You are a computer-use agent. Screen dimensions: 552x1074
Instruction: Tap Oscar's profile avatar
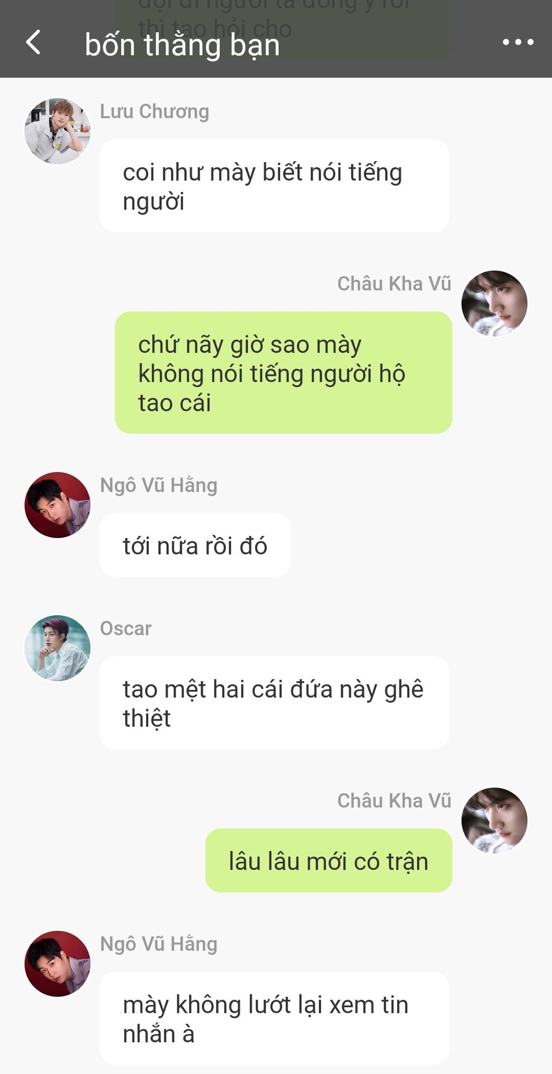point(58,648)
